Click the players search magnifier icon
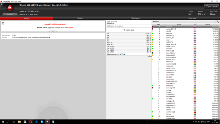The height and width of the screenshot is (124, 220). tap(217, 22)
